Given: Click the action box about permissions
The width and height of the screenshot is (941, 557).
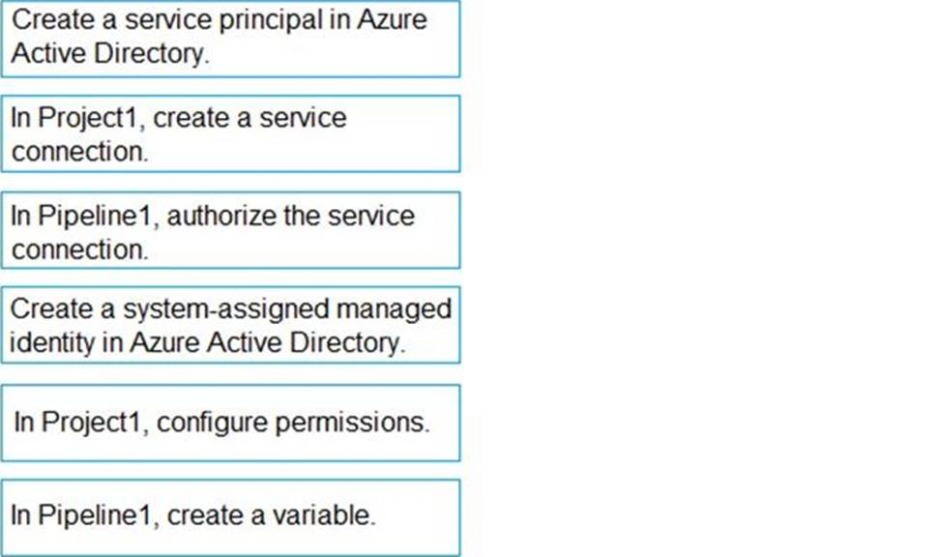Looking at the screenshot, I should click(230, 423).
